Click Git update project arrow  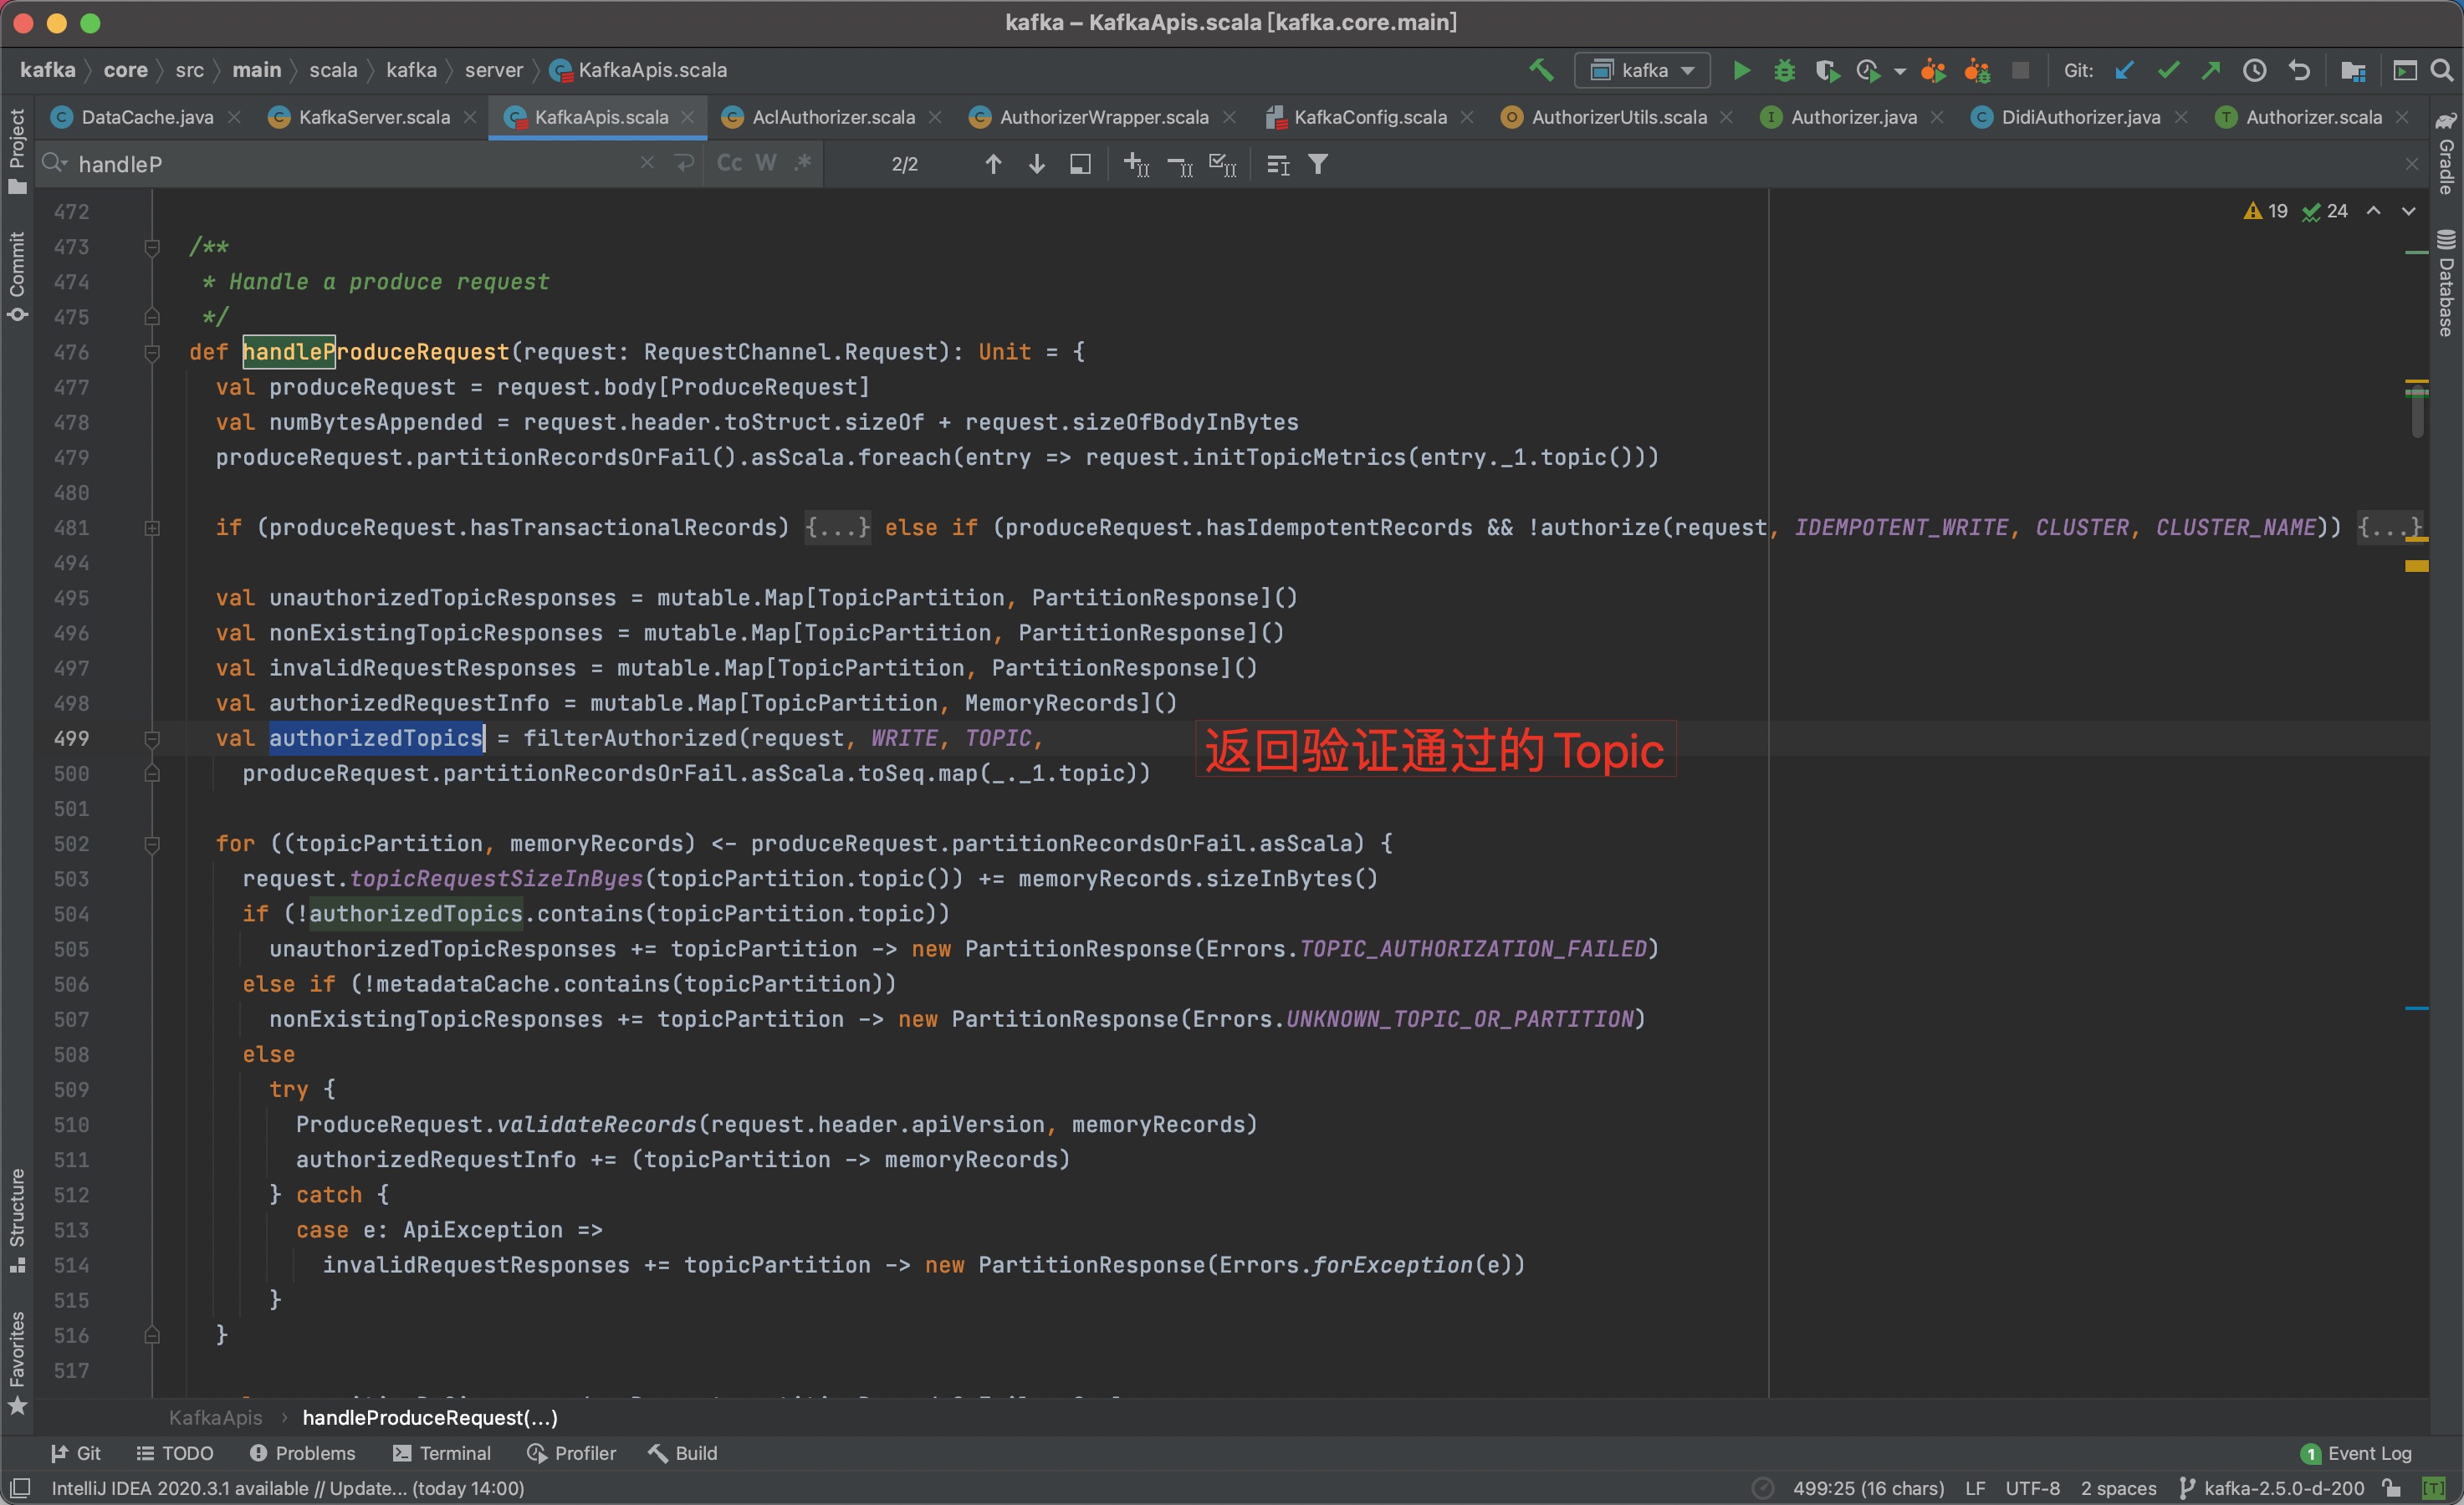click(x=2125, y=70)
